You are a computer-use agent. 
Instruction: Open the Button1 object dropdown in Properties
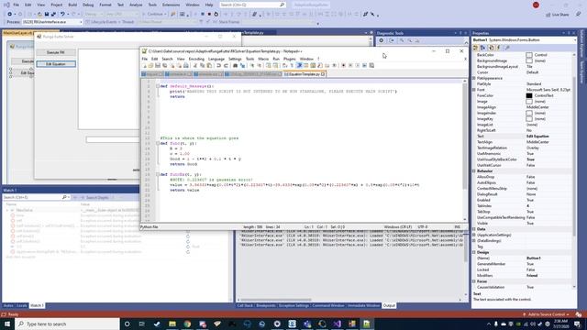tap(574, 40)
